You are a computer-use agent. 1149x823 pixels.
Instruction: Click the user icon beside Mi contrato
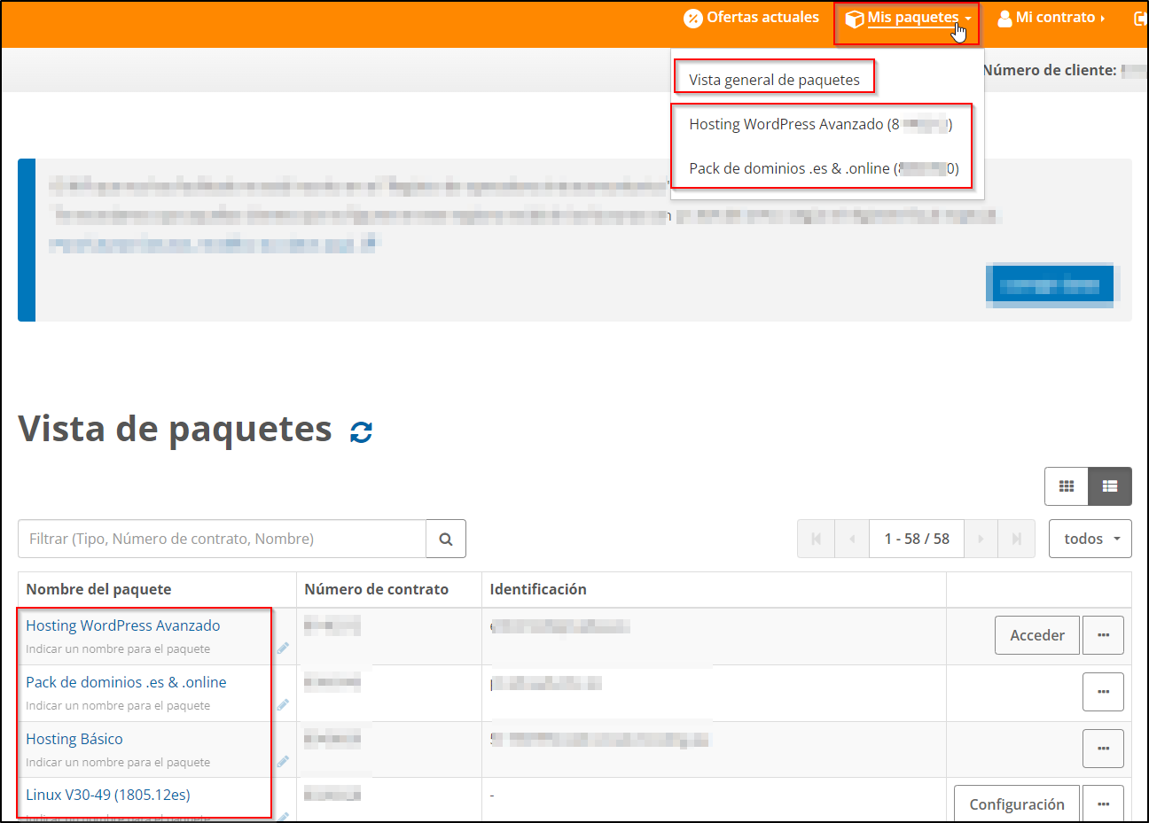click(1005, 17)
